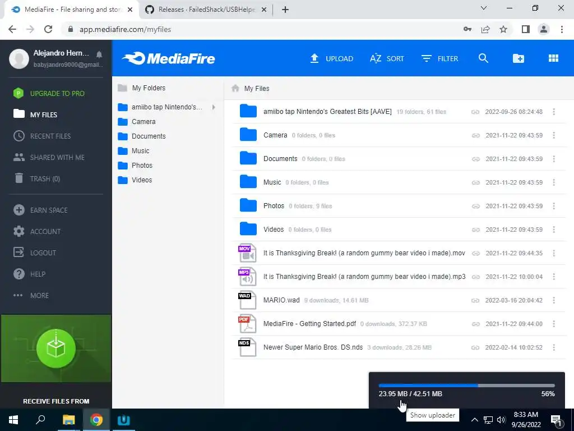Switch to the Releases FailedShack/USBHelper tab
The image size is (574, 431).
206,10
